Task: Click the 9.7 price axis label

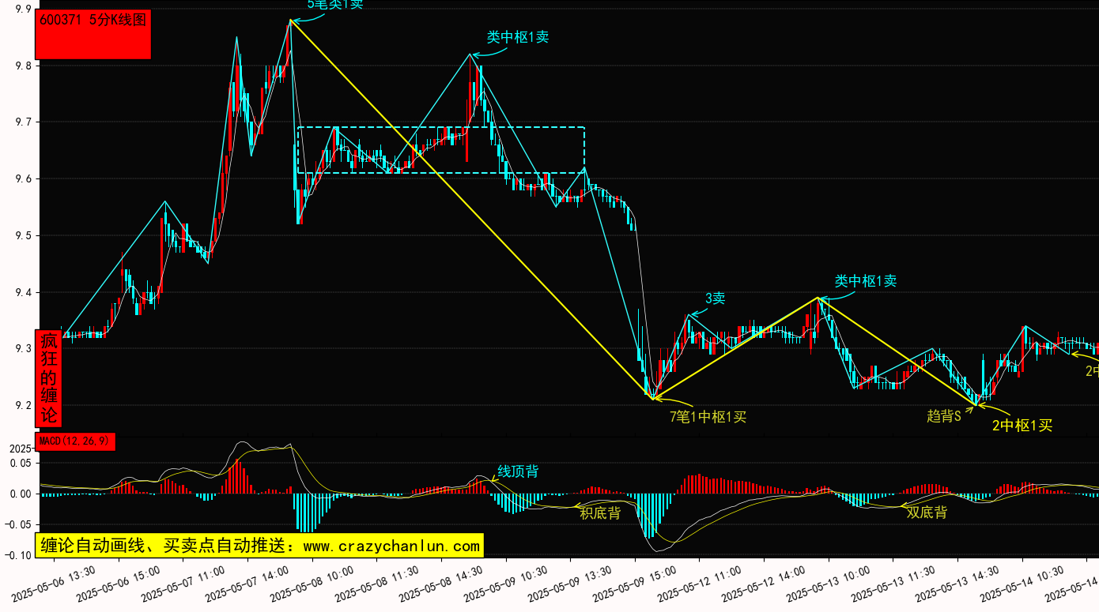Action: (x=24, y=122)
